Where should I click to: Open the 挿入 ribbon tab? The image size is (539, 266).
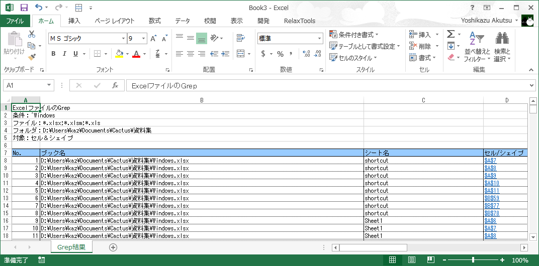[x=74, y=21]
